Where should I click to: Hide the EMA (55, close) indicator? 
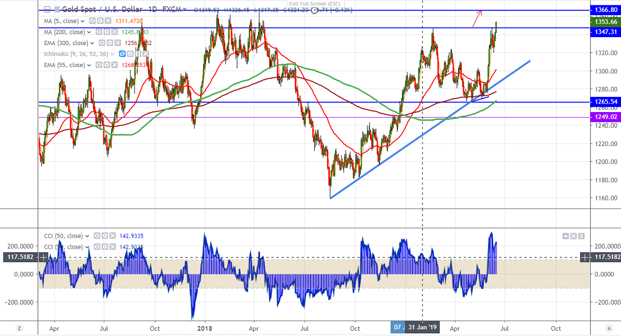coord(98,65)
